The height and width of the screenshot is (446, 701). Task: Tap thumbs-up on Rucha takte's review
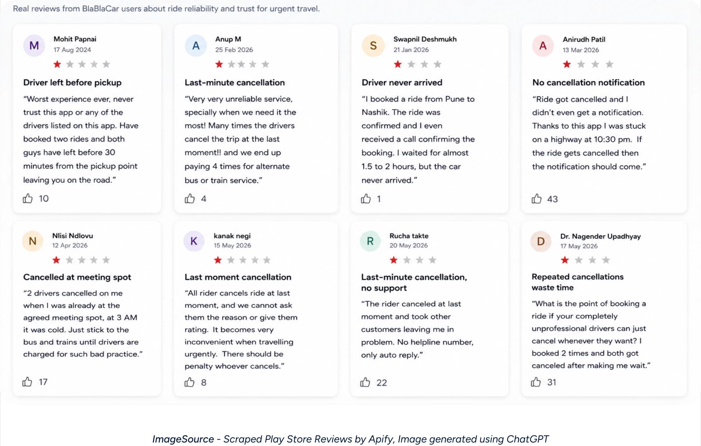(x=365, y=382)
